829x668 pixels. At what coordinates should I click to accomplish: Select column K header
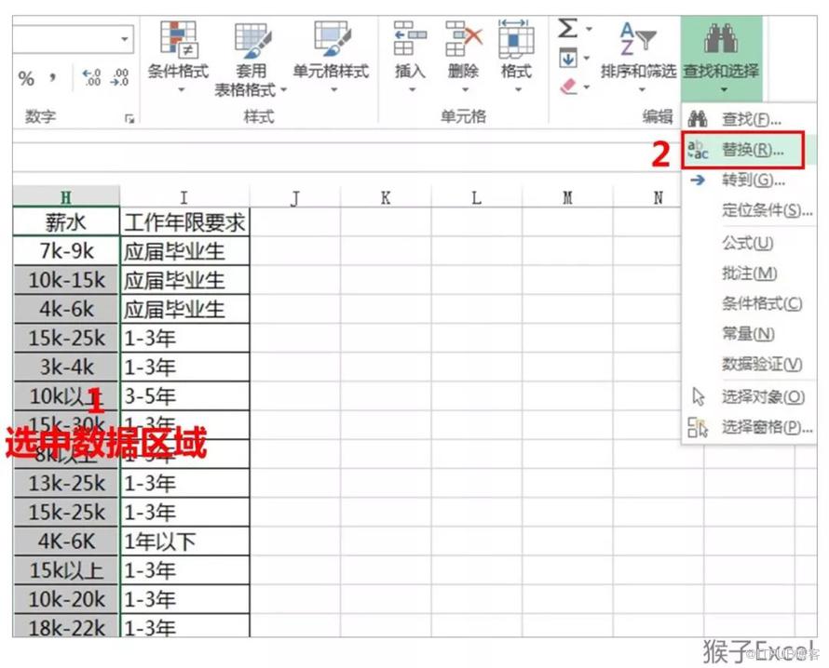coord(386,197)
